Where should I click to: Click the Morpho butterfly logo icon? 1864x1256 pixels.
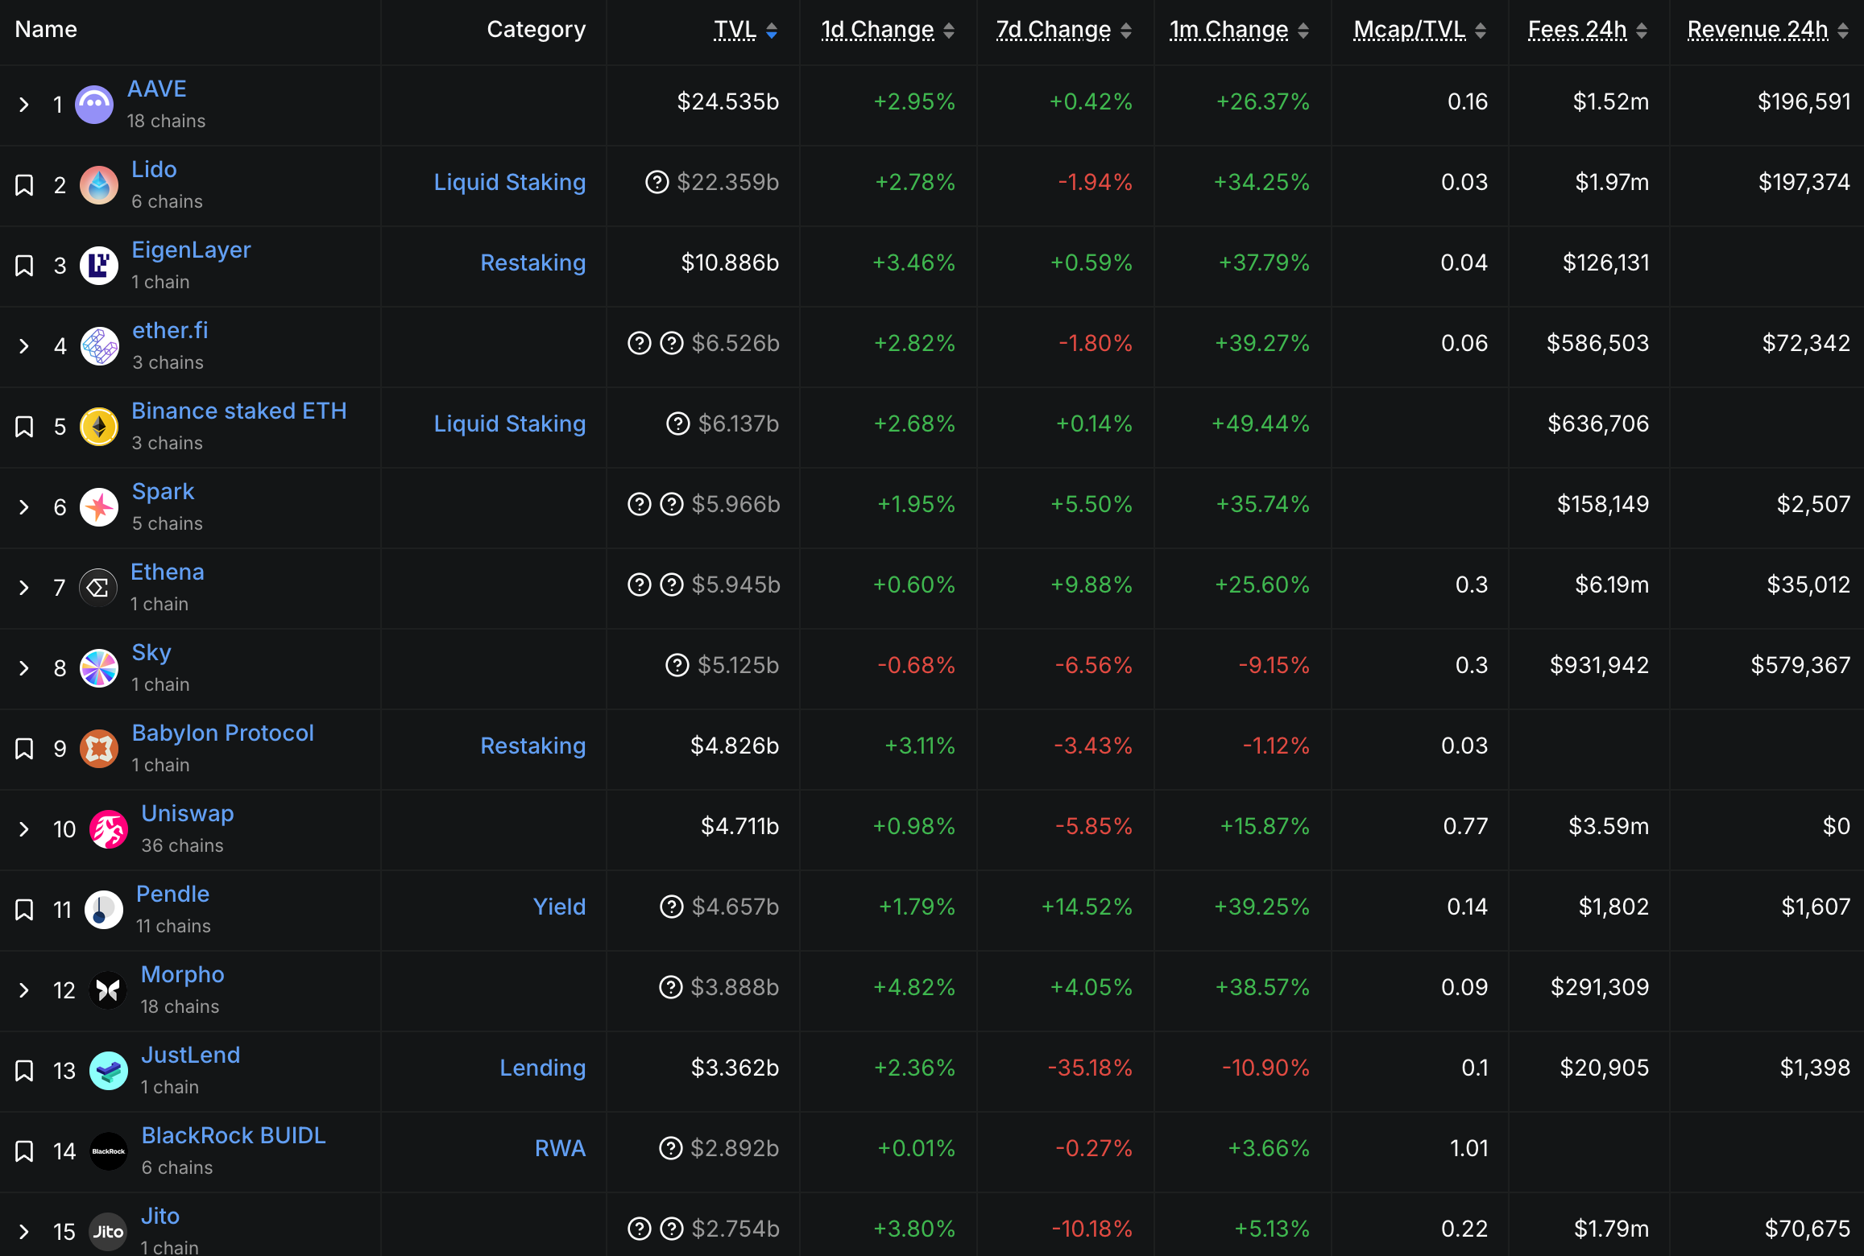click(x=108, y=990)
